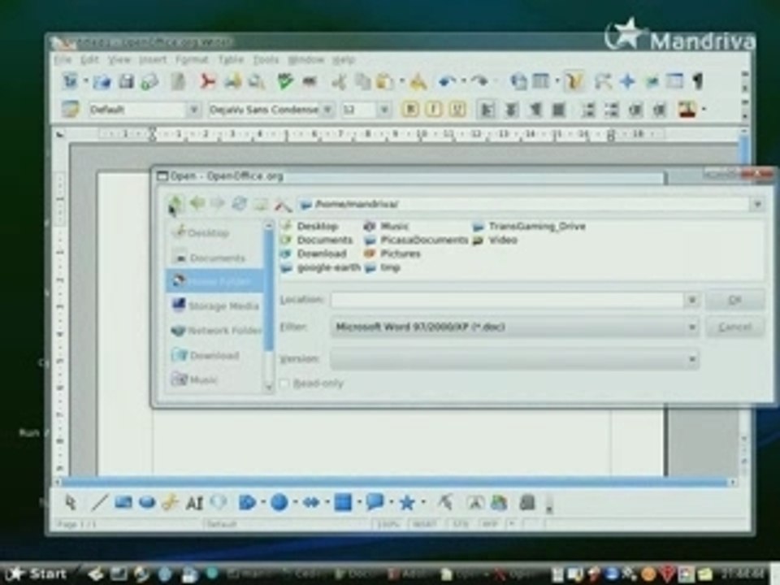Viewport: 780px width, 585px height.
Task: Open the Format menu
Action: coord(192,59)
